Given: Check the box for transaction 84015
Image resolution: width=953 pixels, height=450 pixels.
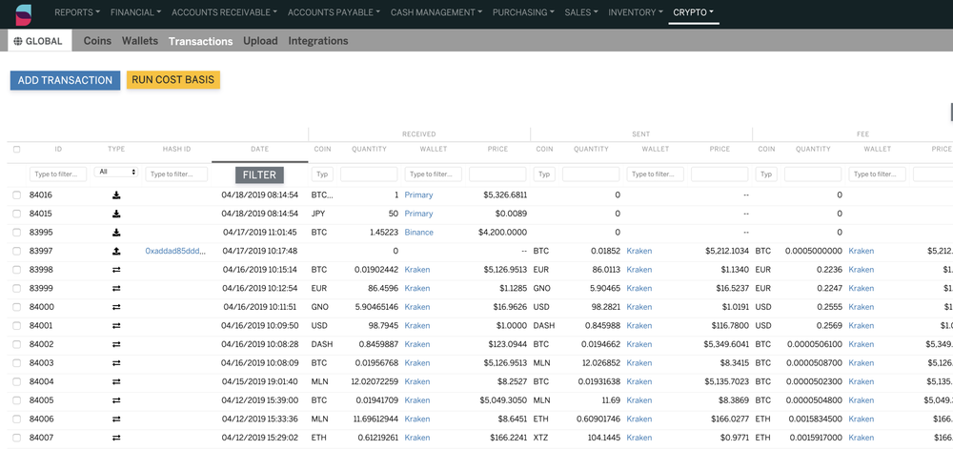Looking at the screenshot, I should coord(17,215).
